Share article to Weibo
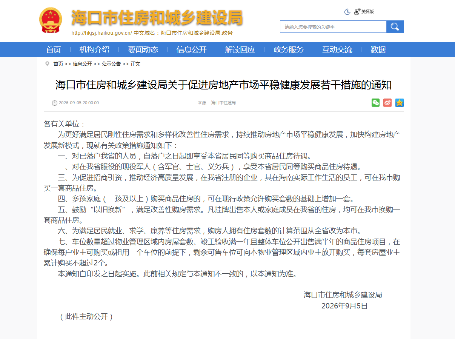This screenshot has width=455, height=339. 387,103
